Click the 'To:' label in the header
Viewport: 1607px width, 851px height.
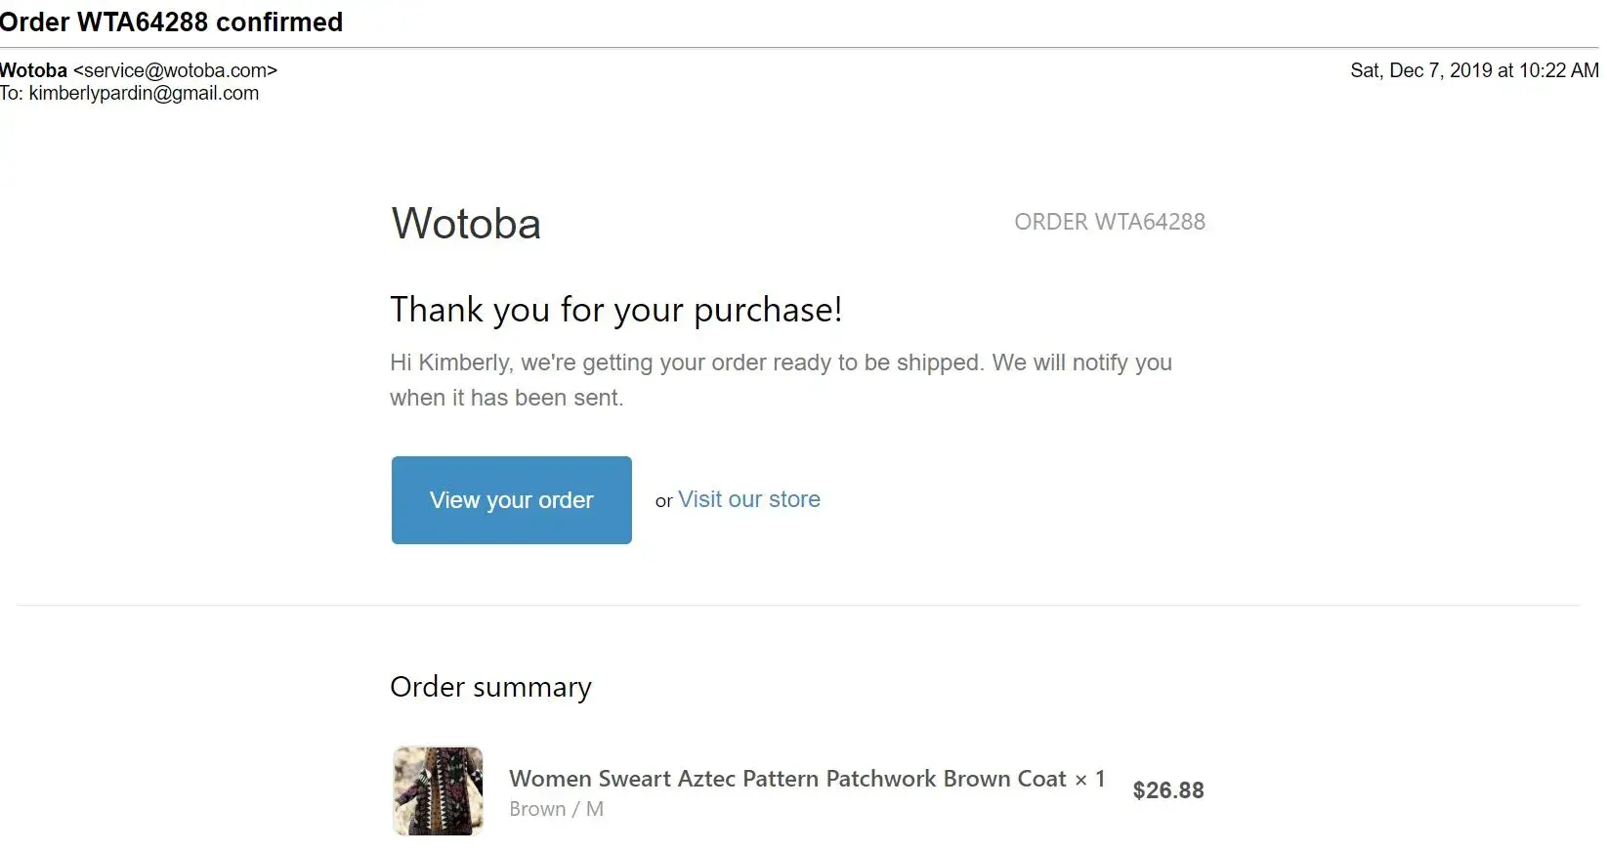coord(12,94)
